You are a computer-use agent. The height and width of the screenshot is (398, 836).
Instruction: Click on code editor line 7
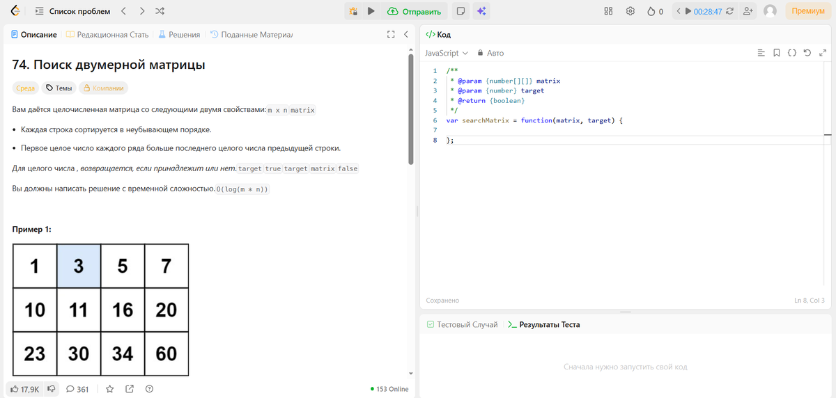click(x=634, y=130)
